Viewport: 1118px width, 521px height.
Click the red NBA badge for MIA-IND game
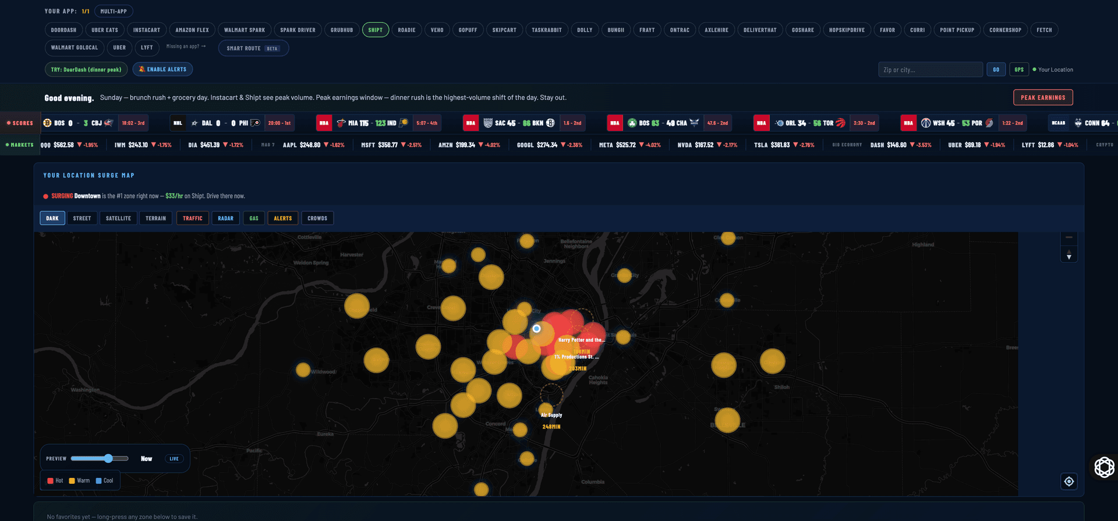pyautogui.click(x=324, y=123)
